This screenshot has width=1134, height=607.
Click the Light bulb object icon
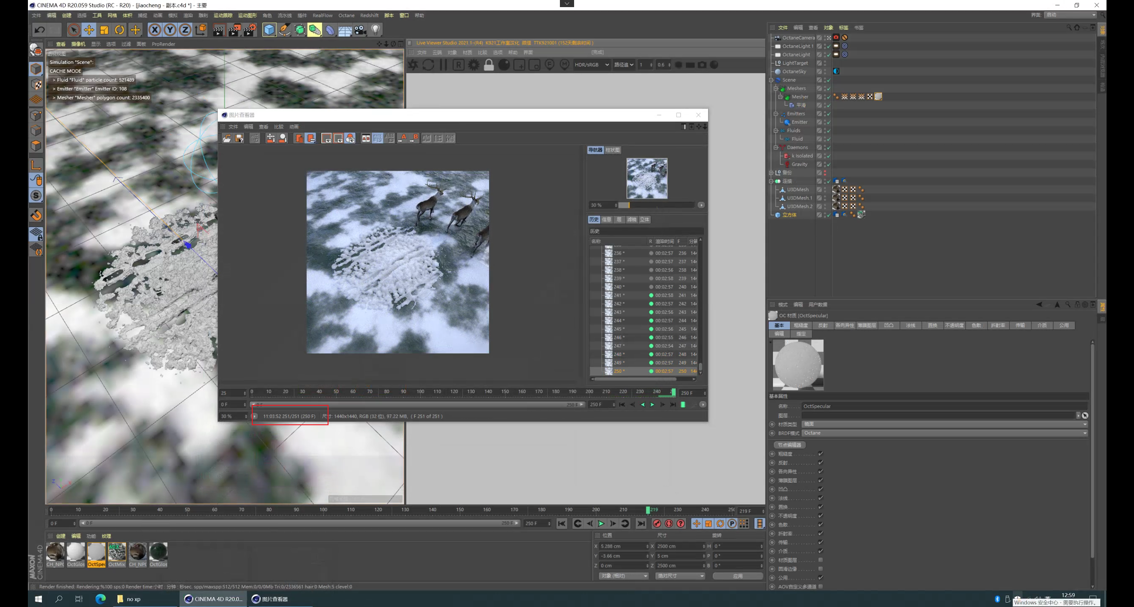(x=375, y=30)
